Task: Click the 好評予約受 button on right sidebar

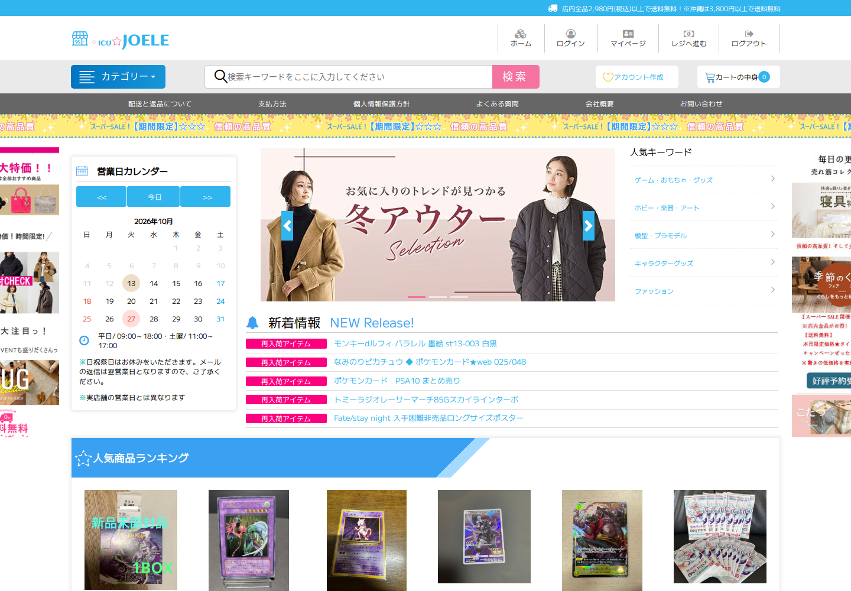Action: [x=829, y=381]
